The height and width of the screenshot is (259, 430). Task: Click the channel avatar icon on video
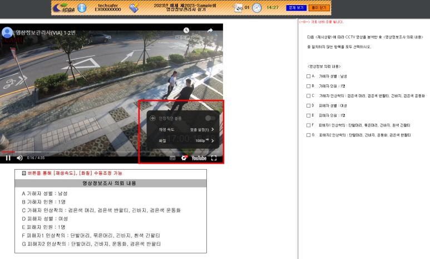(7, 32)
